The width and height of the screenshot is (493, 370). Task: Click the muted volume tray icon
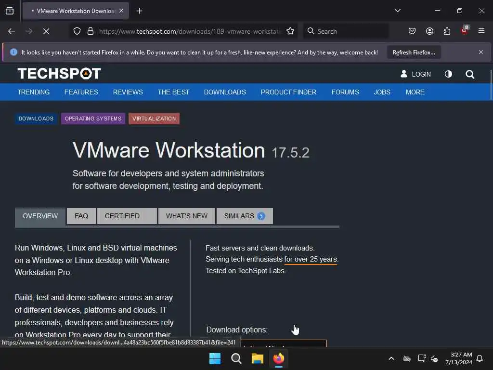point(435,358)
